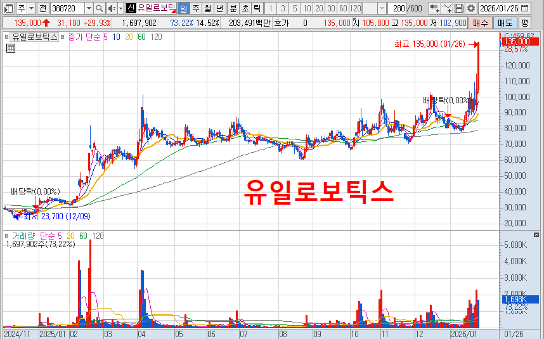Focus the stock code field 388720
The height and width of the screenshot is (339, 544).
67,8
